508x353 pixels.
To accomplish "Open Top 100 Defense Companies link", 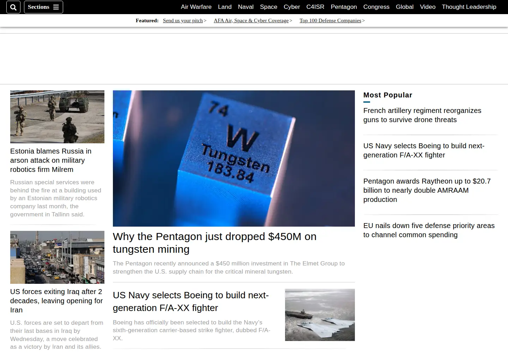I will (x=330, y=20).
